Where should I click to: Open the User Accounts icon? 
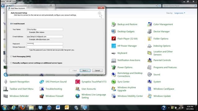pos(78,89)
